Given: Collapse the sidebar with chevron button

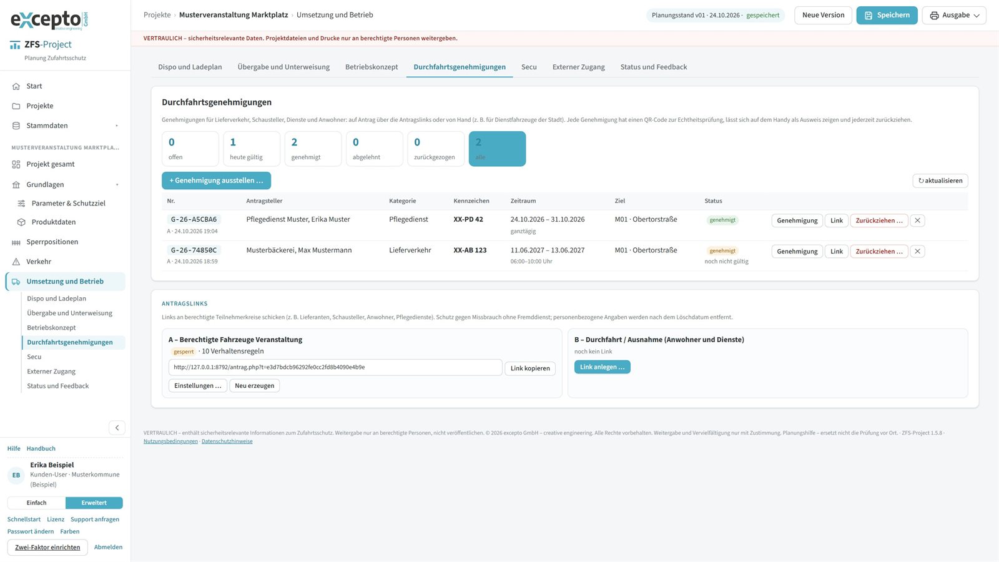Looking at the screenshot, I should 117,428.
